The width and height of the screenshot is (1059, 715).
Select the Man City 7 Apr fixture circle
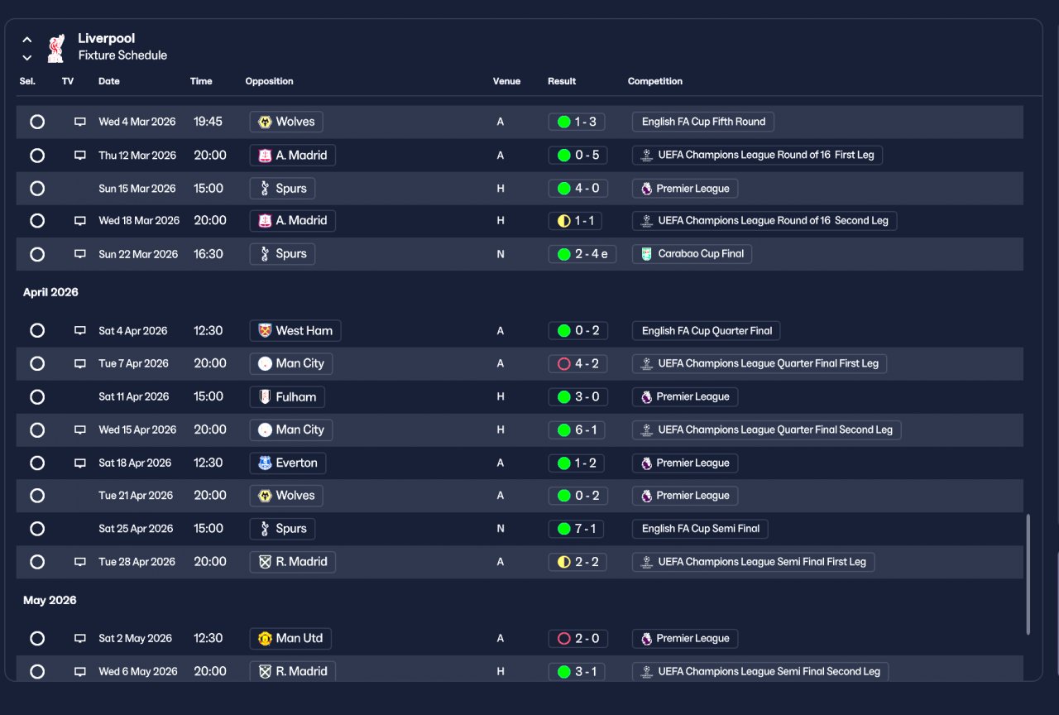pos(37,363)
